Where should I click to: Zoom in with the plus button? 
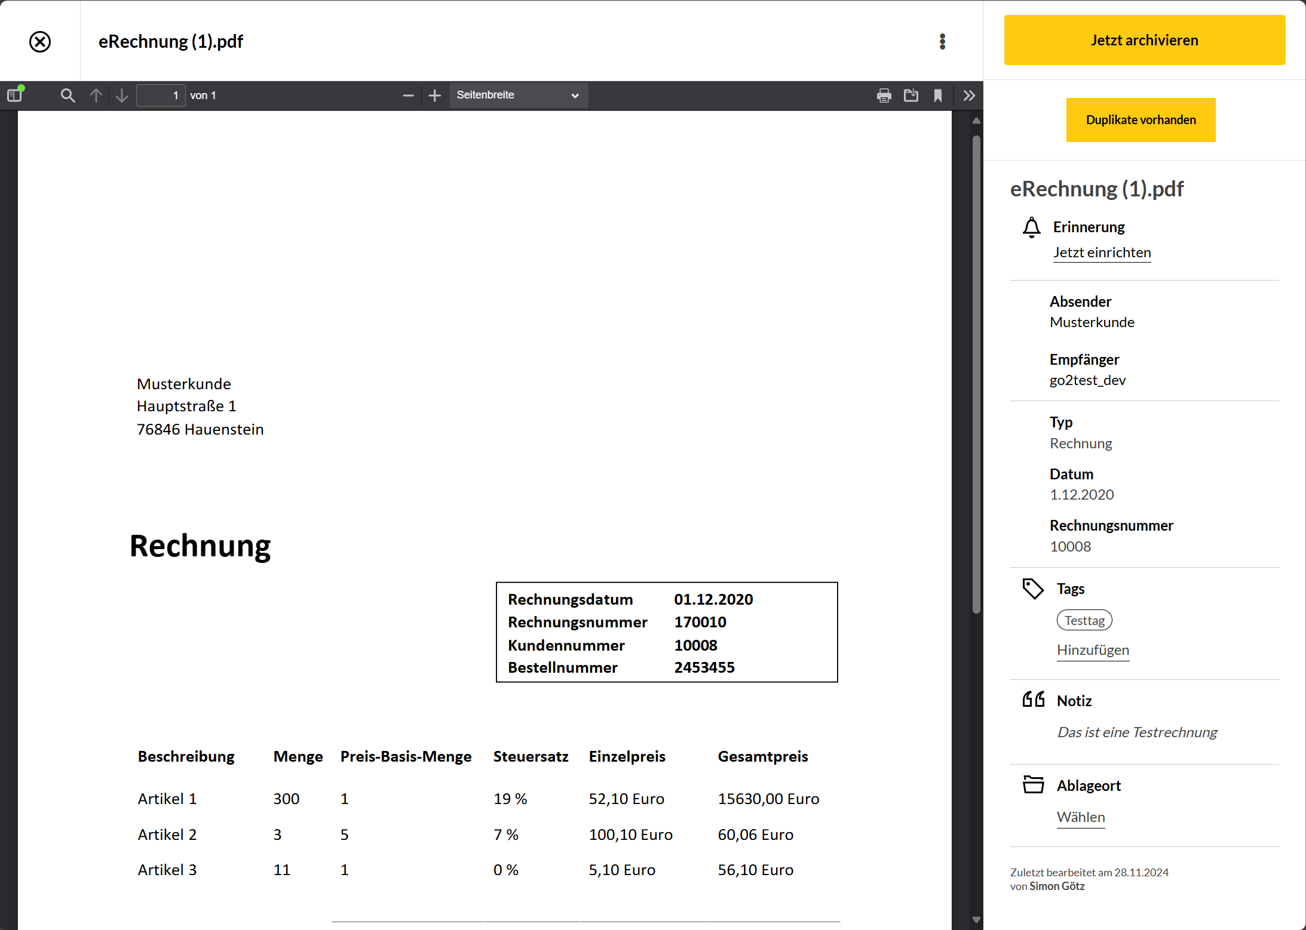[x=435, y=96]
